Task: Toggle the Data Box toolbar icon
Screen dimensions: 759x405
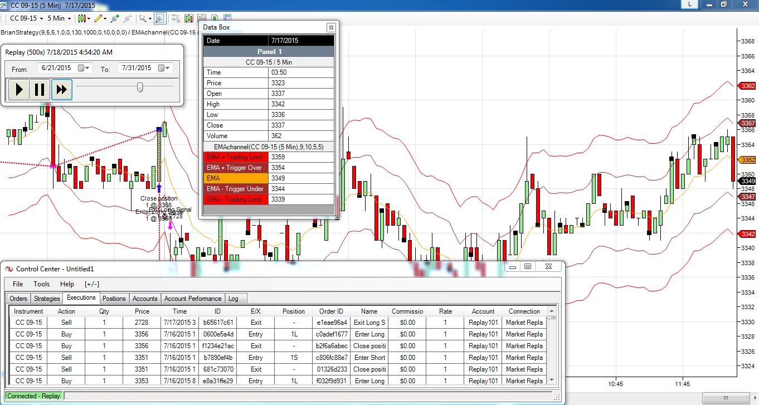Action: tap(159, 18)
